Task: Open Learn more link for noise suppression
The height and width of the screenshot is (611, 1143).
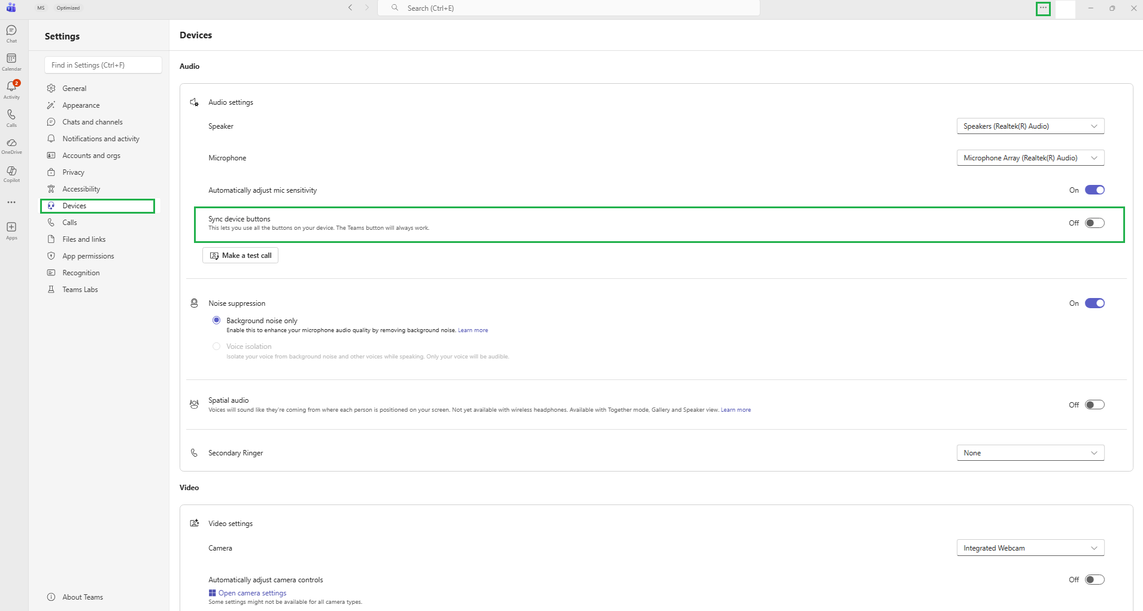Action: pos(473,330)
